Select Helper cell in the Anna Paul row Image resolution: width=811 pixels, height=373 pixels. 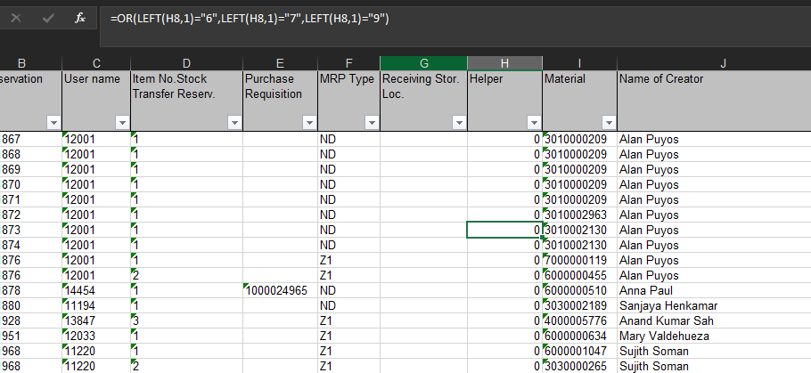point(504,290)
